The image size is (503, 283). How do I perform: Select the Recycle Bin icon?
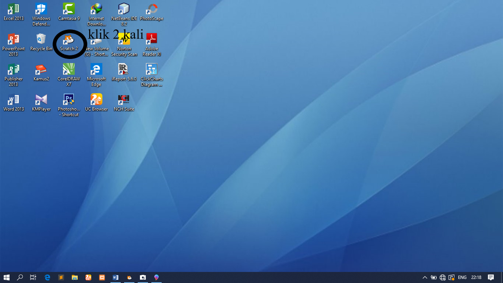coord(41,42)
